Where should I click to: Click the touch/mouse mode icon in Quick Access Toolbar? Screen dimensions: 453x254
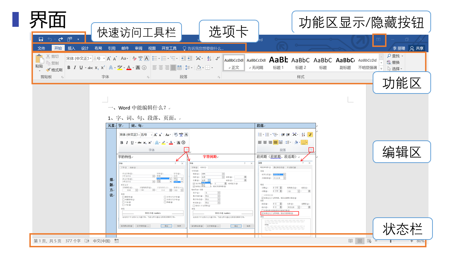pos(70,39)
